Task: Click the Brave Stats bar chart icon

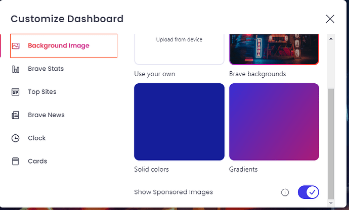Action: coord(16,69)
